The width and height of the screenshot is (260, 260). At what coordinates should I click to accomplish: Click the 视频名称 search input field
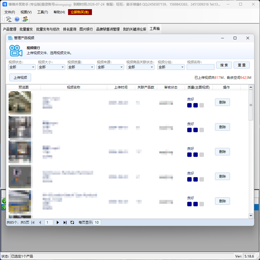(x=200, y=67)
